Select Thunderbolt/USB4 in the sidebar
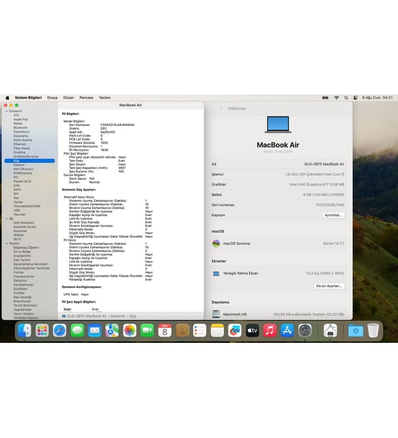Screen dimensions: 398x438 click(27, 207)
